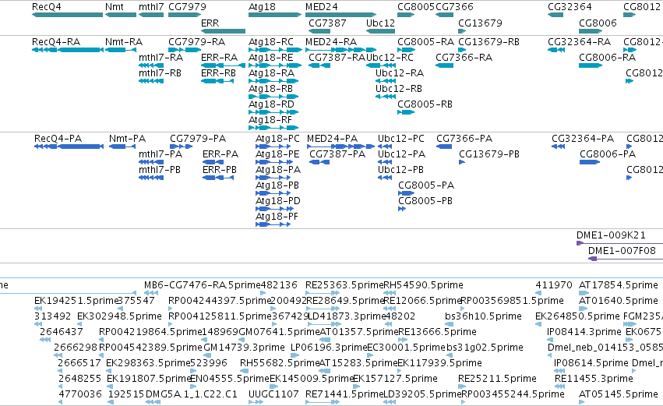
Task: Click the RE25211.5prime EST label
Action: coord(497,379)
